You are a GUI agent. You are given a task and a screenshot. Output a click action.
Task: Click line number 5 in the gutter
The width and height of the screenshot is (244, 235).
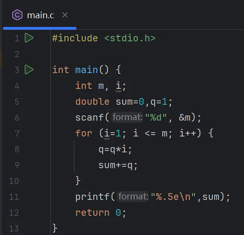17,102
